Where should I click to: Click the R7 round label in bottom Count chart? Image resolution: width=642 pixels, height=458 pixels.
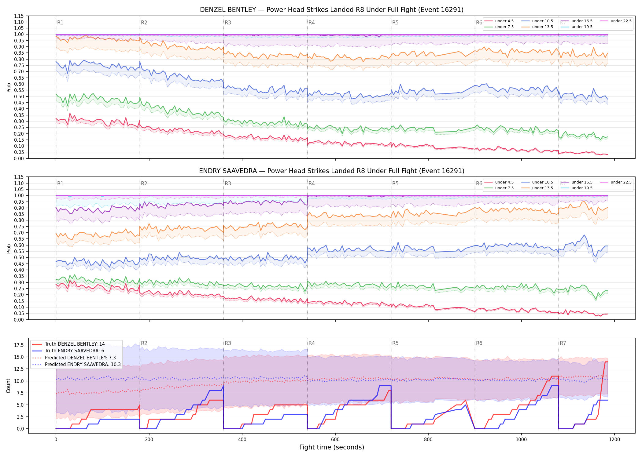[x=563, y=343]
